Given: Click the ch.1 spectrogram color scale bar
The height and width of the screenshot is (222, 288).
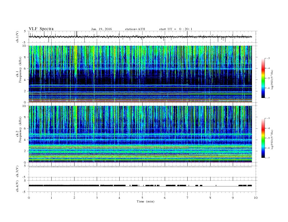Looking at the screenshot, I should [263, 78].
